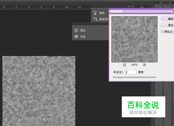Zoom in the Gaussian Blur preview
This screenshot has height=126, width=174.
144,65
